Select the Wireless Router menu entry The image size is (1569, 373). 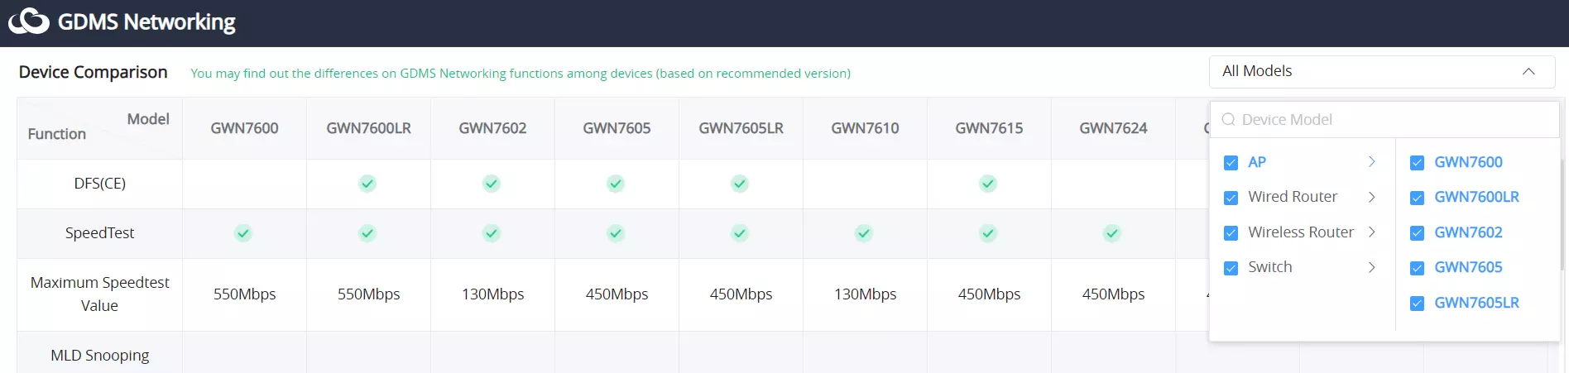click(x=1301, y=232)
